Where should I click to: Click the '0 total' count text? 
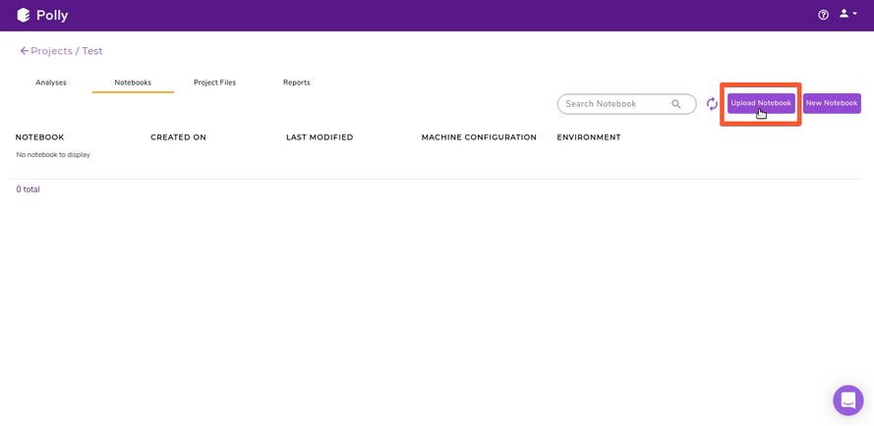click(28, 189)
